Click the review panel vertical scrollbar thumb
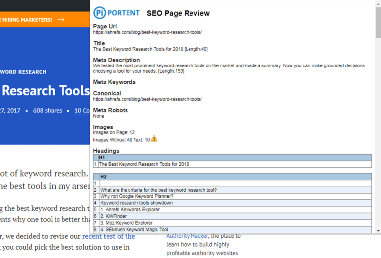This screenshot has width=381, height=258. [x=378, y=25]
